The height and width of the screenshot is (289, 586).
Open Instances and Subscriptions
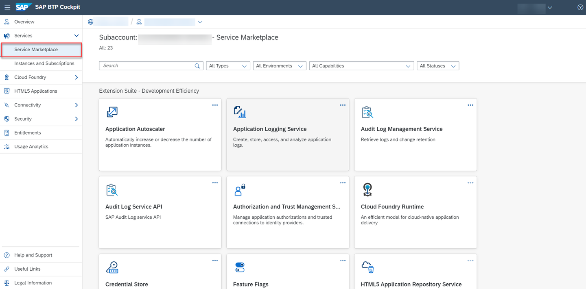[41, 63]
